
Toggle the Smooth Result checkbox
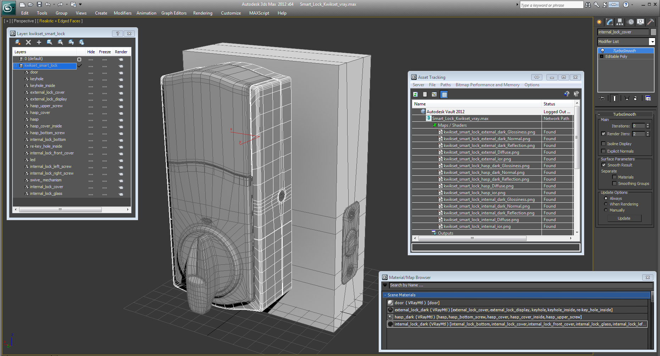click(x=604, y=165)
